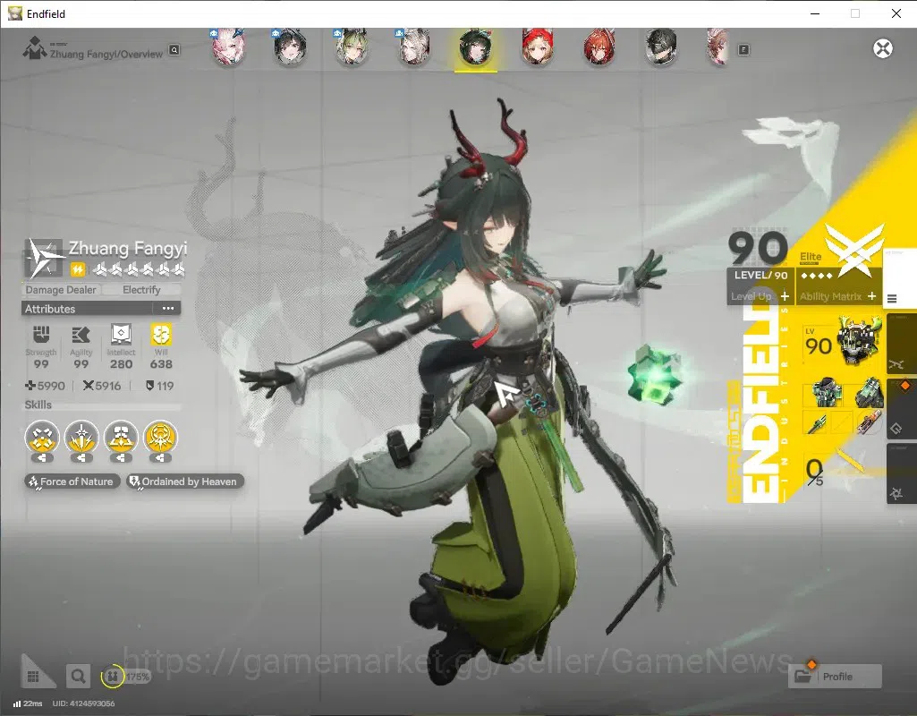Open the first skill icon
Screen dimensions: 917x716
point(42,439)
